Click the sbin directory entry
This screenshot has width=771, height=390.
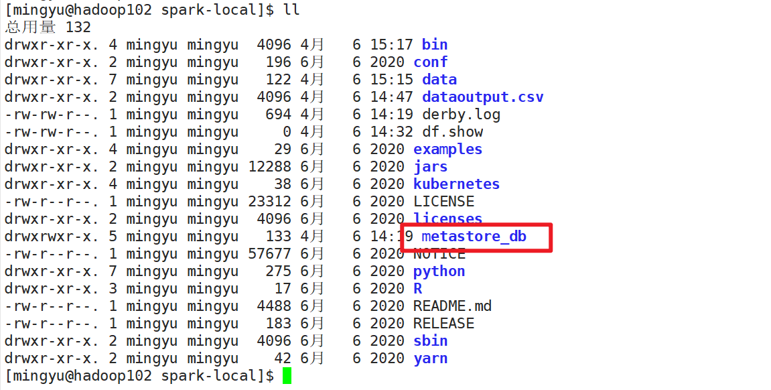point(430,340)
